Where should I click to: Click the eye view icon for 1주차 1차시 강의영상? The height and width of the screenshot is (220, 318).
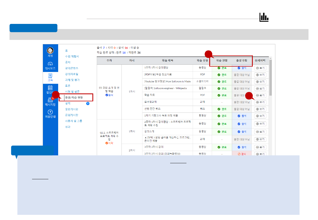pos(260,68)
